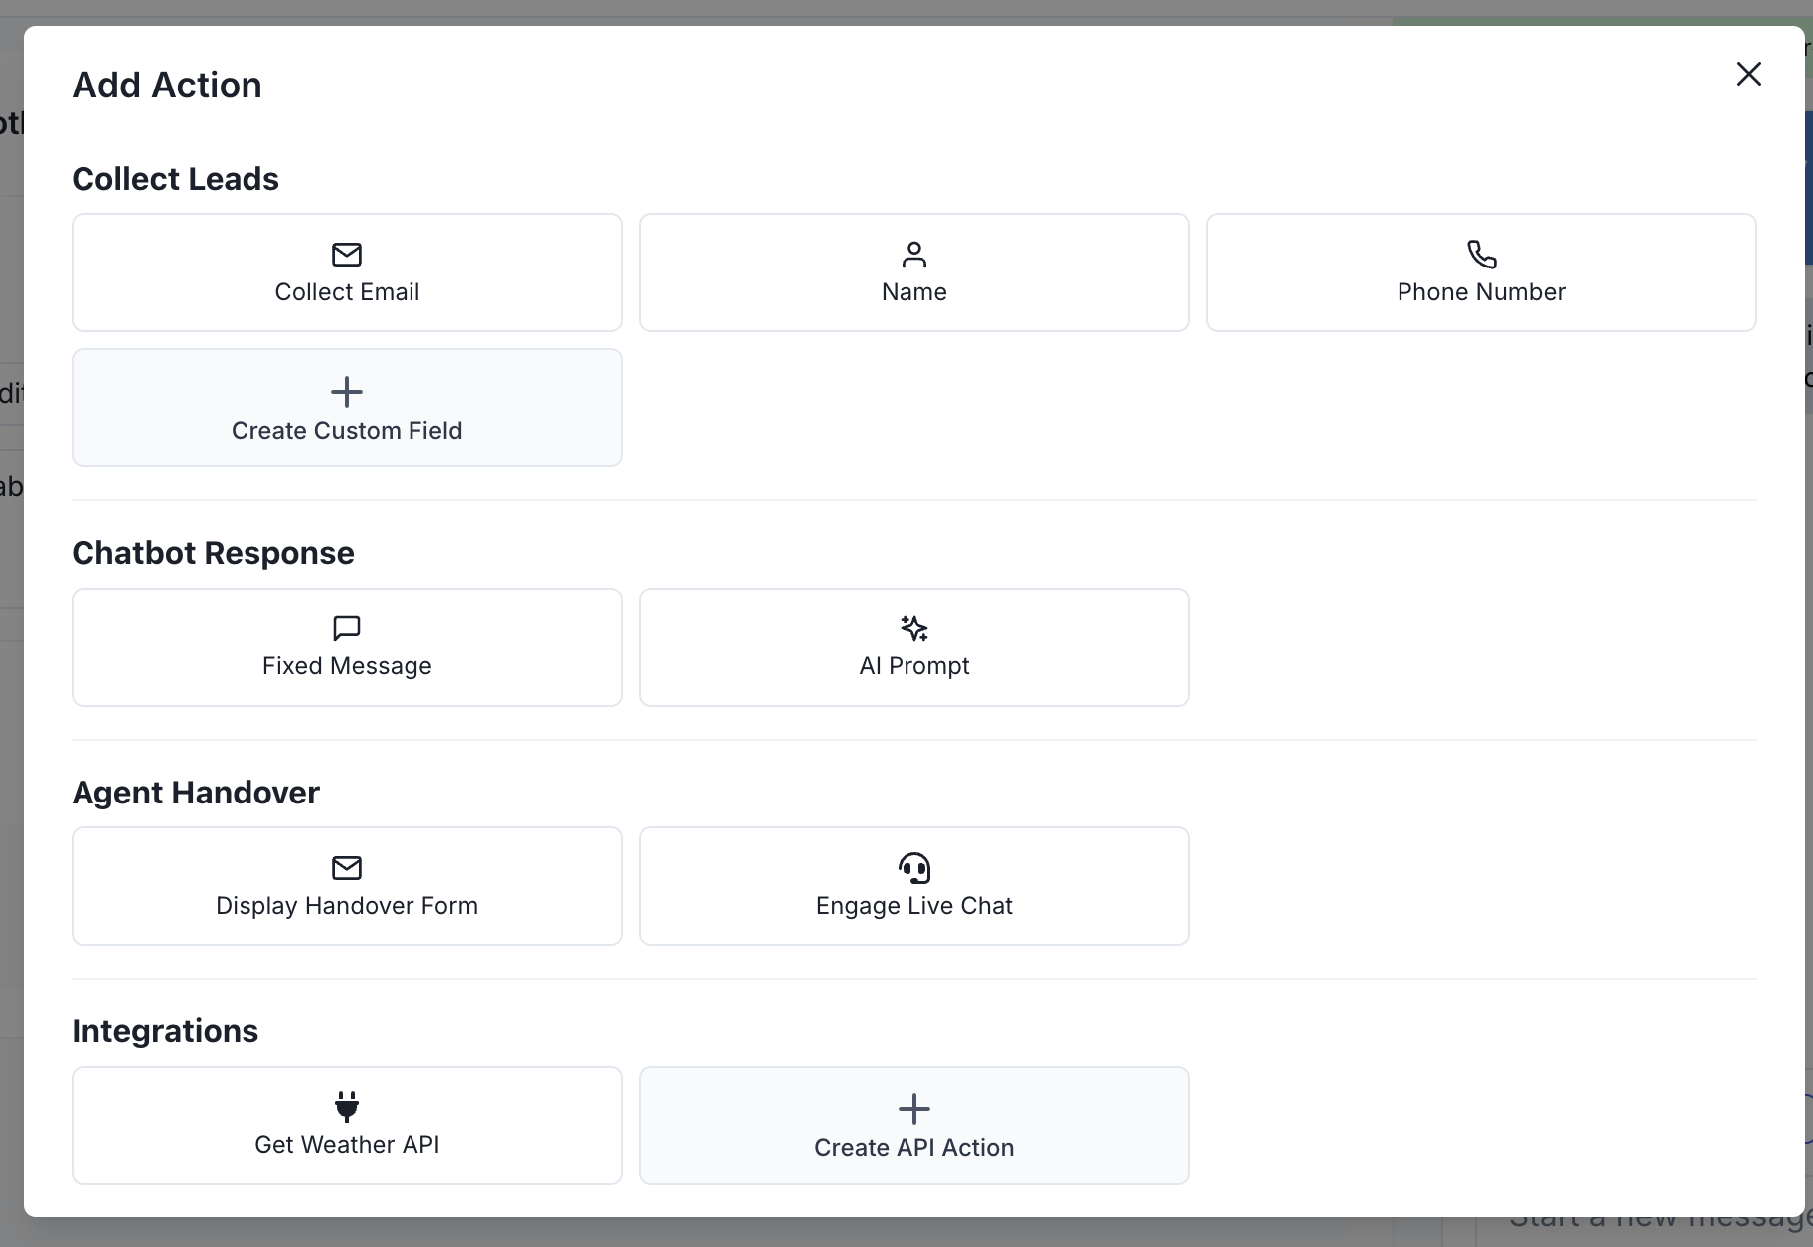Click the envelope icon on Collect Email
Image resolution: width=1813 pixels, height=1247 pixels.
[x=347, y=255]
